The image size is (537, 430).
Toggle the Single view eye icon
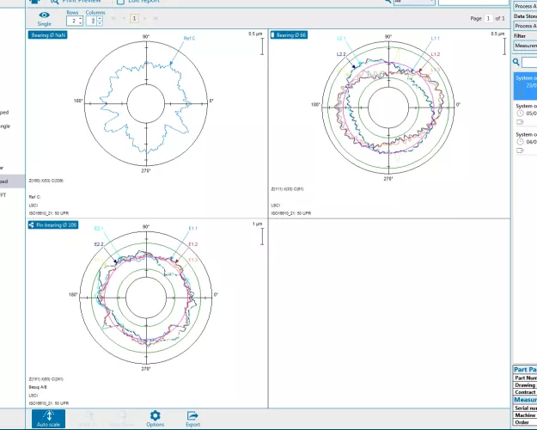[44, 15]
